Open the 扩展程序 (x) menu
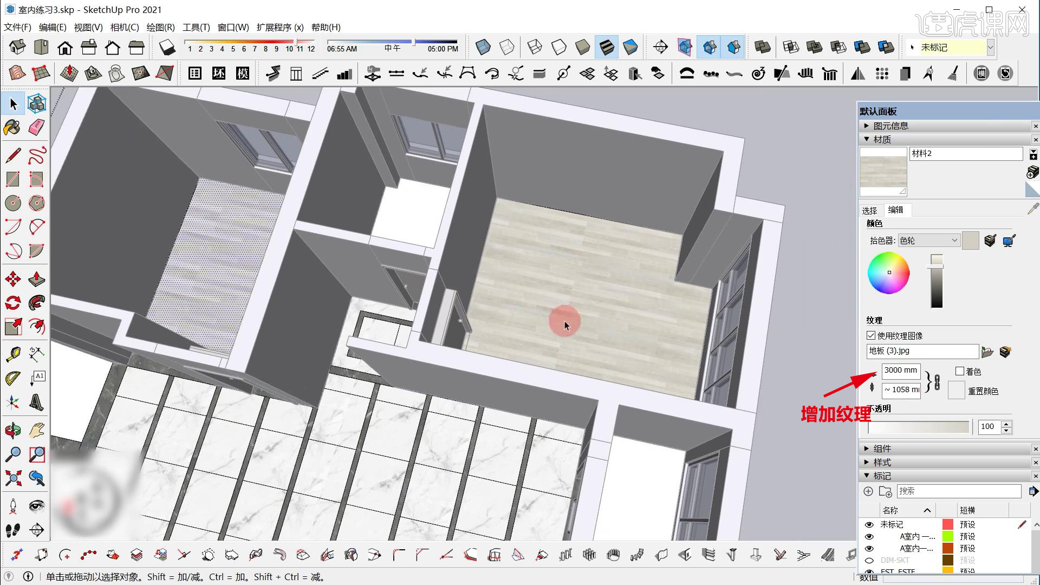1040x585 pixels. point(280,27)
